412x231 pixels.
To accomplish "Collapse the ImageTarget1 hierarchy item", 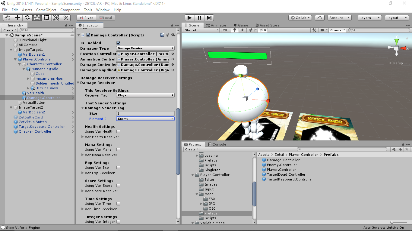I will click(x=11, y=50).
